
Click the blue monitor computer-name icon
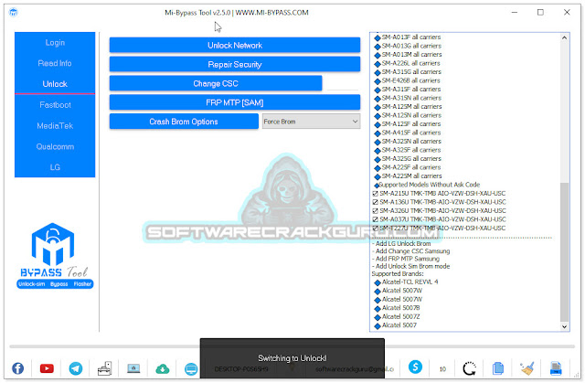(191, 369)
